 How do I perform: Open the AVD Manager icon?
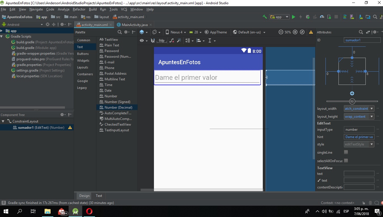352,17
